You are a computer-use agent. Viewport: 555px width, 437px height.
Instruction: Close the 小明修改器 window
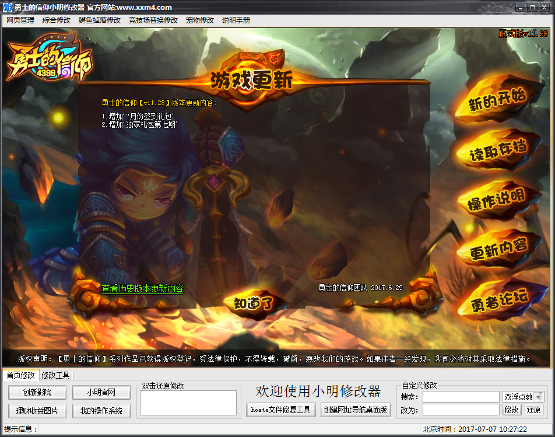[x=544, y=8]
